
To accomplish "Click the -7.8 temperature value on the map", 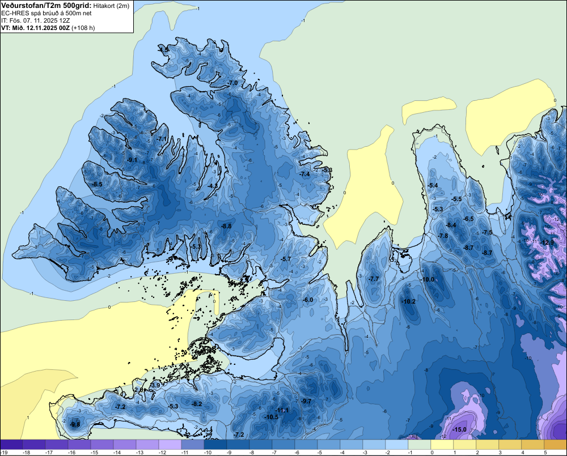I will click(x=443, y=236).
